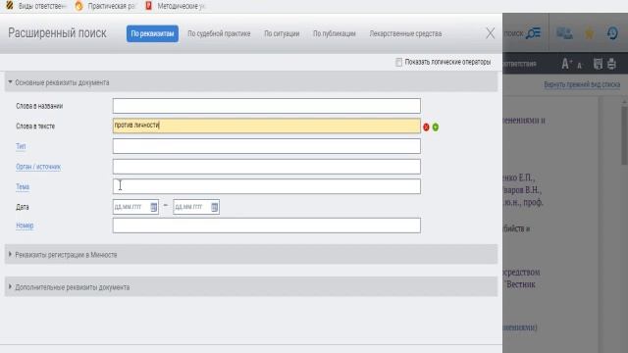Click the Слова в тексте input field
Image resolution: width=628 pixels, height=353 pixels.
pyautogui.click(x=267, y=126)
